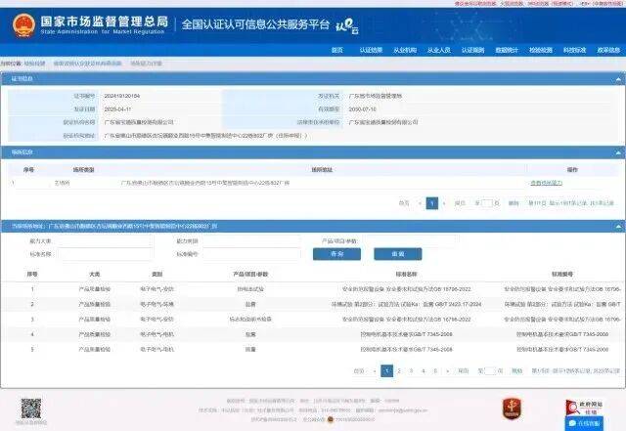This screenshot has width=626, height=431.
Task: Click 跳转 button in bottom results pagination
Action: pos(517,371)
